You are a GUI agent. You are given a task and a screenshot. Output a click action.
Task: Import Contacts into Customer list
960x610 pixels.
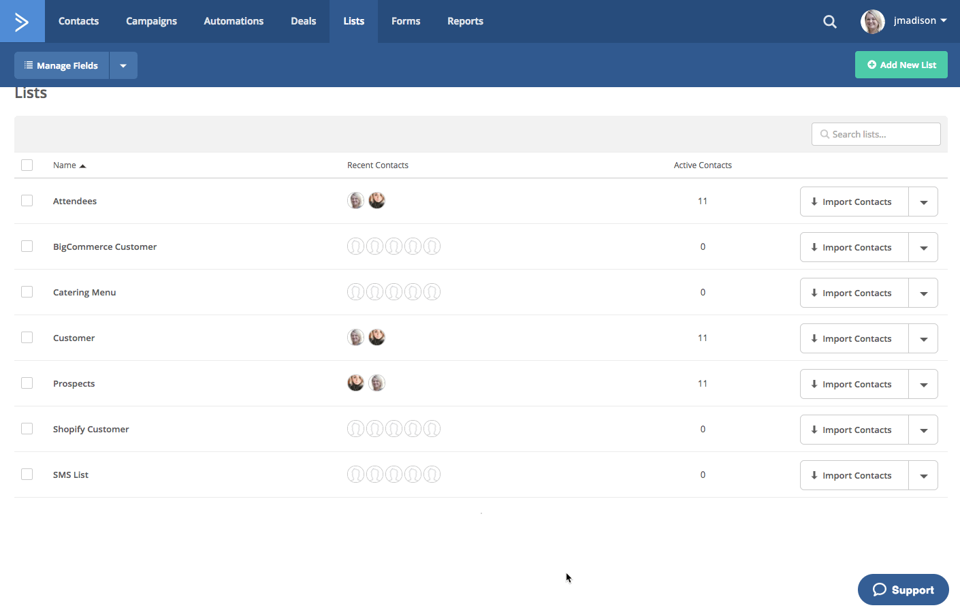tap(854, 339)
